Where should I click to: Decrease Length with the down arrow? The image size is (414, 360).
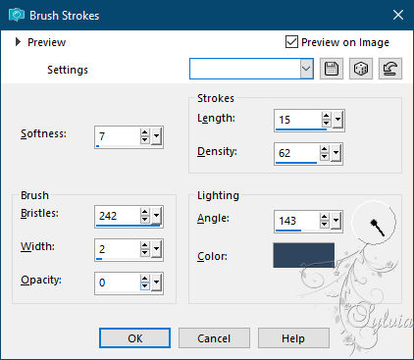[x=326, y=124]
